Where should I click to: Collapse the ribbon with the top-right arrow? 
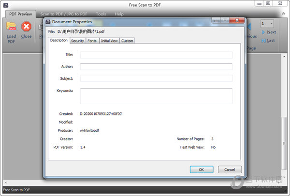coord(283,14)
